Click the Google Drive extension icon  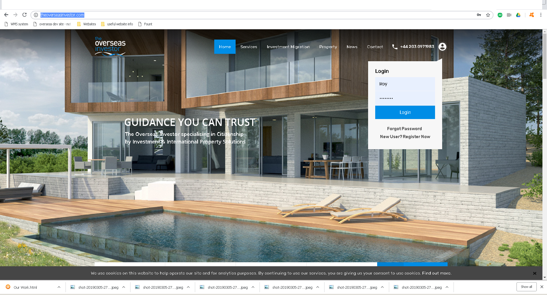(x=518, y=15)
